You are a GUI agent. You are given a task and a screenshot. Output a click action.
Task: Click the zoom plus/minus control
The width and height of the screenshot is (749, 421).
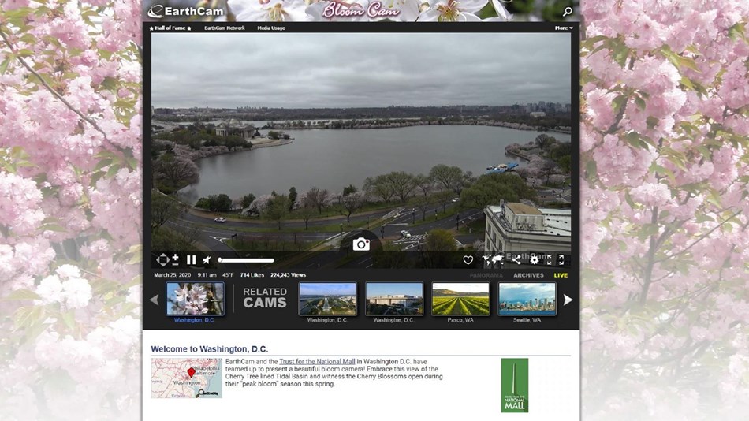(x=175, y=260)
